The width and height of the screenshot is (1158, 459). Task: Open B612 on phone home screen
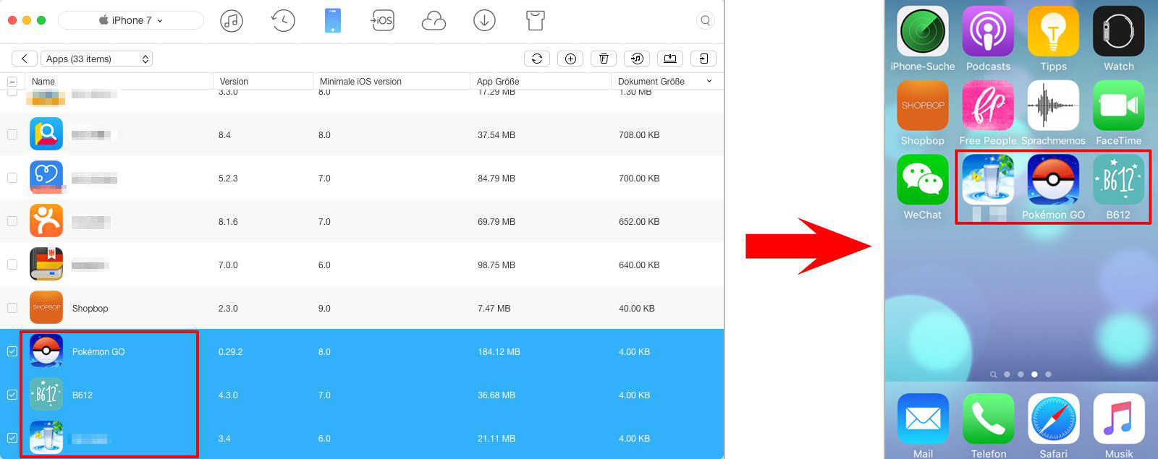coord(1118,180)
